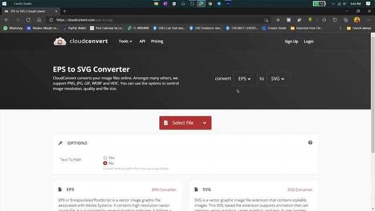
Task: Open the user profile avatar
Action: pyautogui.click(x=357, y=20)
